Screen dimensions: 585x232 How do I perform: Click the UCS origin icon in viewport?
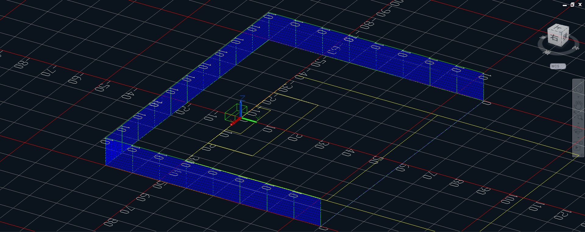click(x=240, y=118)
